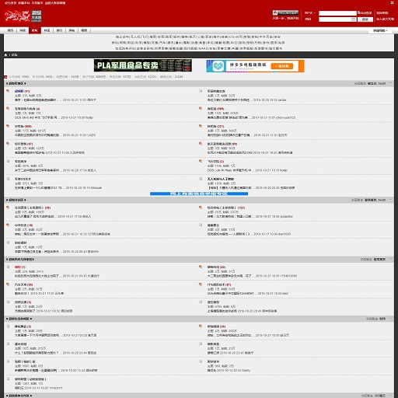The width and height of the screenshot is (398, 398).
Task: Click the new-posts icon beside the 空军版 forum
Action: (8, 126)
